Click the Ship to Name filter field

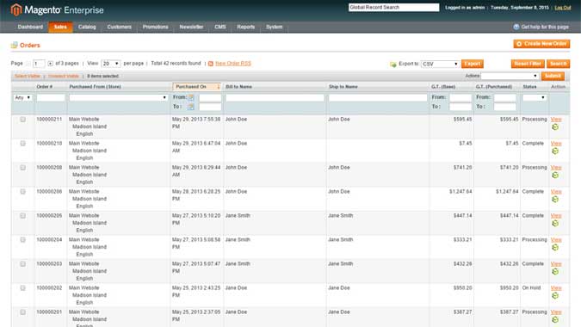point(378,98)
